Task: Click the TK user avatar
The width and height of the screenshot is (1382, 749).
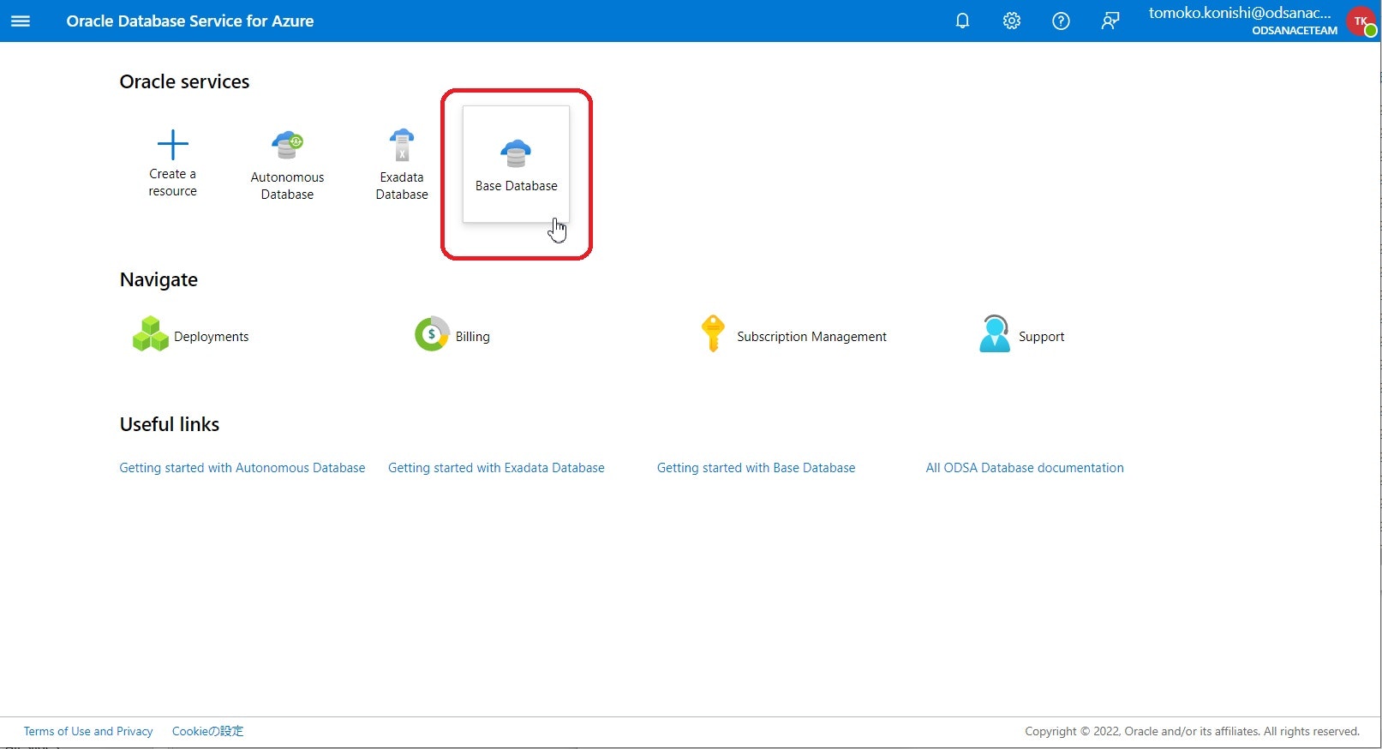Action: 1361,21
